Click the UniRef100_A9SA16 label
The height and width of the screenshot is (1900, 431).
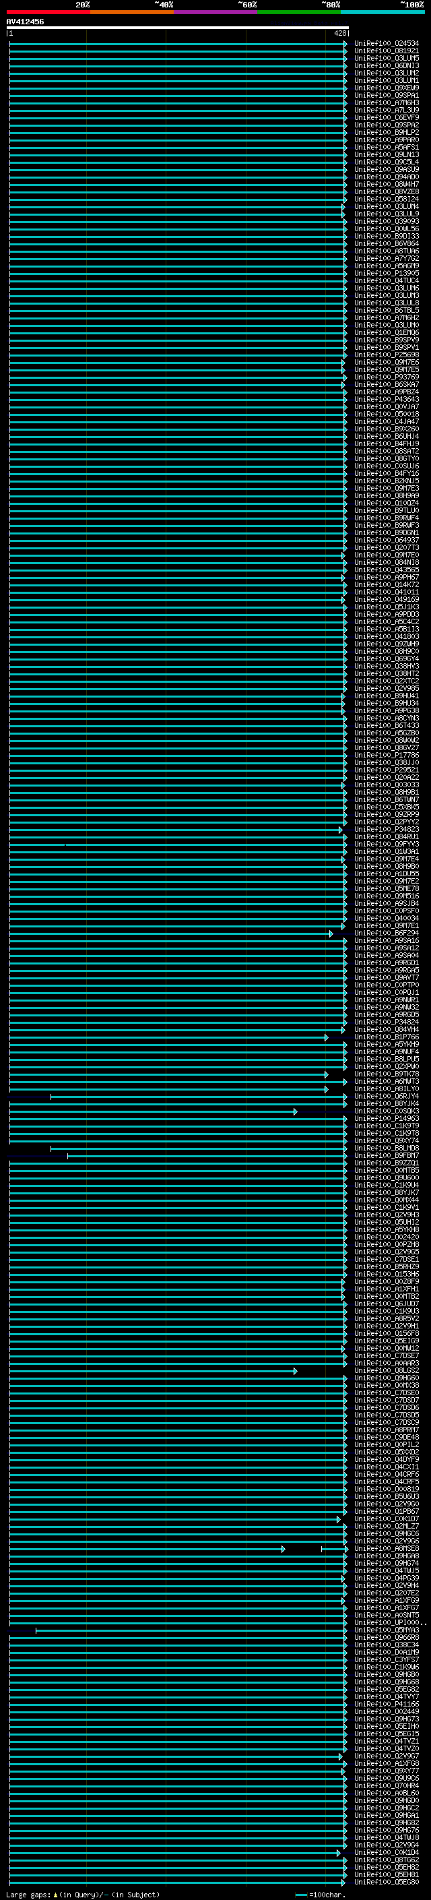click(x=386, y=941)
